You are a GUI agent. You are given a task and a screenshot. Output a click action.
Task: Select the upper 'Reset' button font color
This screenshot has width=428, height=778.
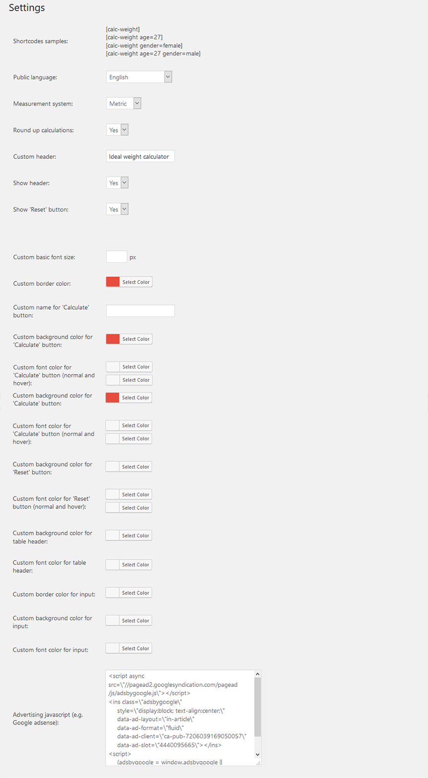tap(135, 495)
